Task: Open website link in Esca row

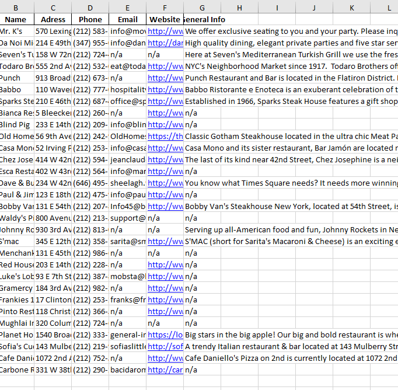Action: (165, 172)
